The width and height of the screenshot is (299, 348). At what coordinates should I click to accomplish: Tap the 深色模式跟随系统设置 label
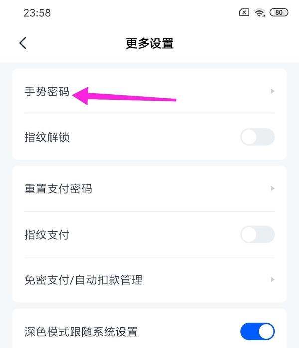(x=81, y=332)
